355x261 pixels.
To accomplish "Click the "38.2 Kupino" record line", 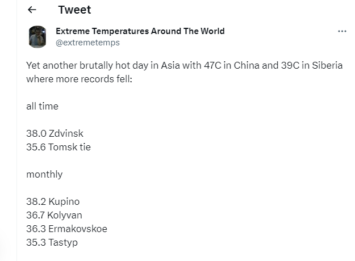I will [53, 201].
